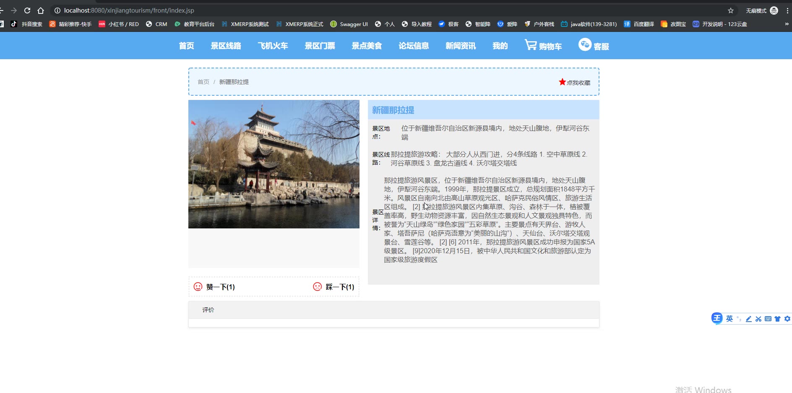Viewport: 792px width, 393px height.
Task: Click the 首页 breadcrumb link
Action: [x=203, y=82]
